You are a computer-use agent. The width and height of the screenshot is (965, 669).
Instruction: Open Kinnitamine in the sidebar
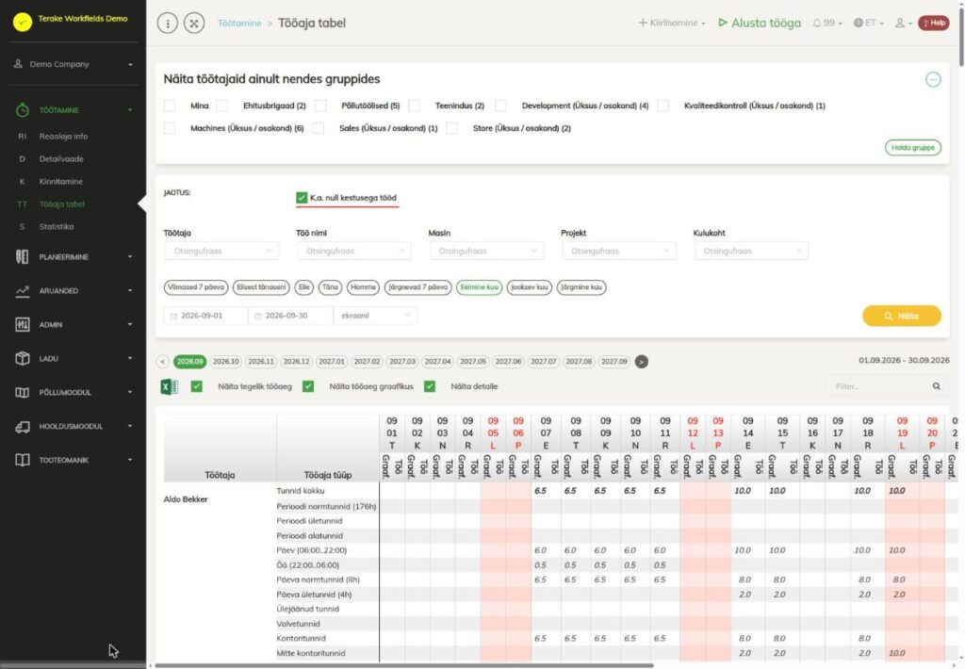pyautogui.click(x=61, y=182)
